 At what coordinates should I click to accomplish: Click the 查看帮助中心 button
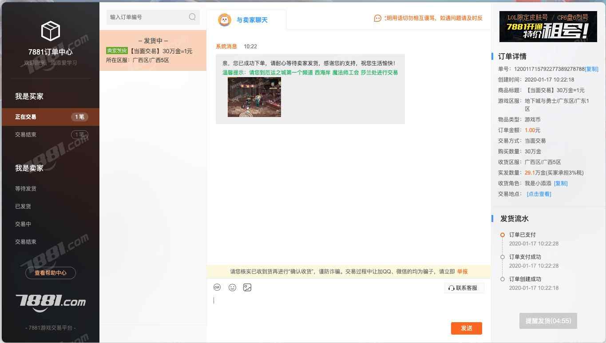click(51, 273)
